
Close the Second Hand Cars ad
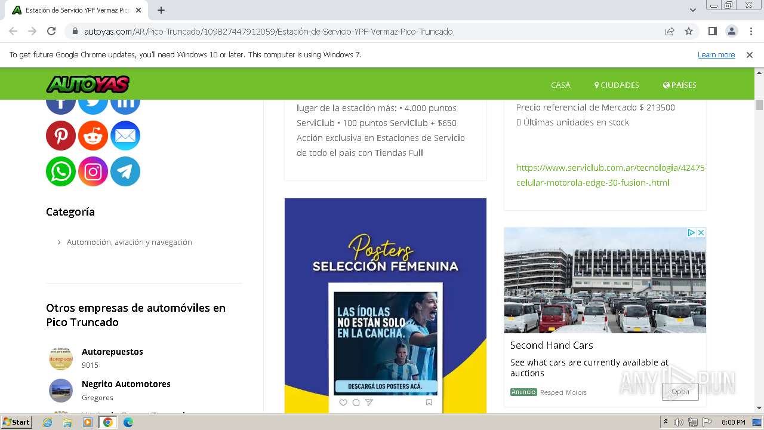(701, 232)
